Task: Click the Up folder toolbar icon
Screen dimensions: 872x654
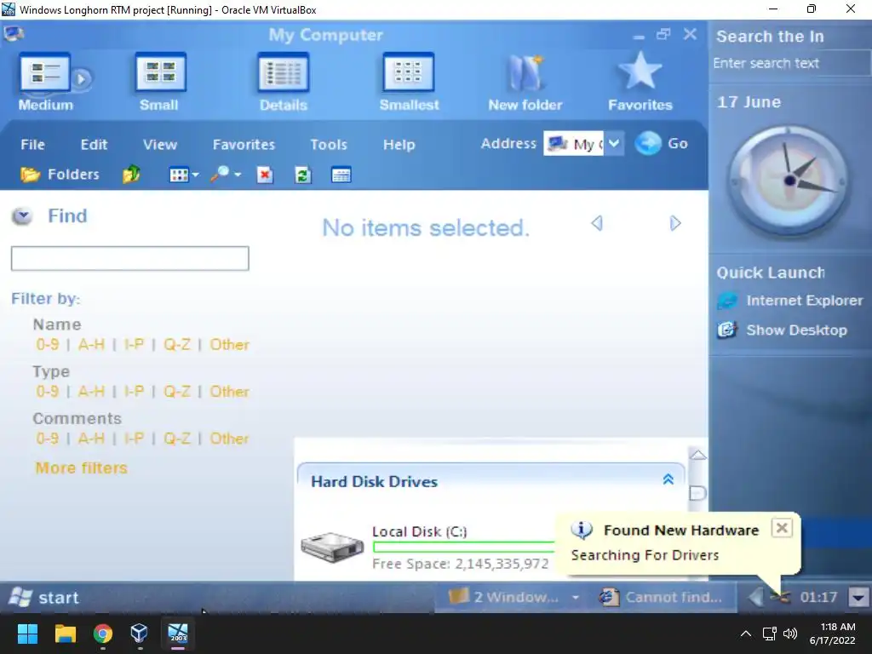Action: tap(131, 175)
